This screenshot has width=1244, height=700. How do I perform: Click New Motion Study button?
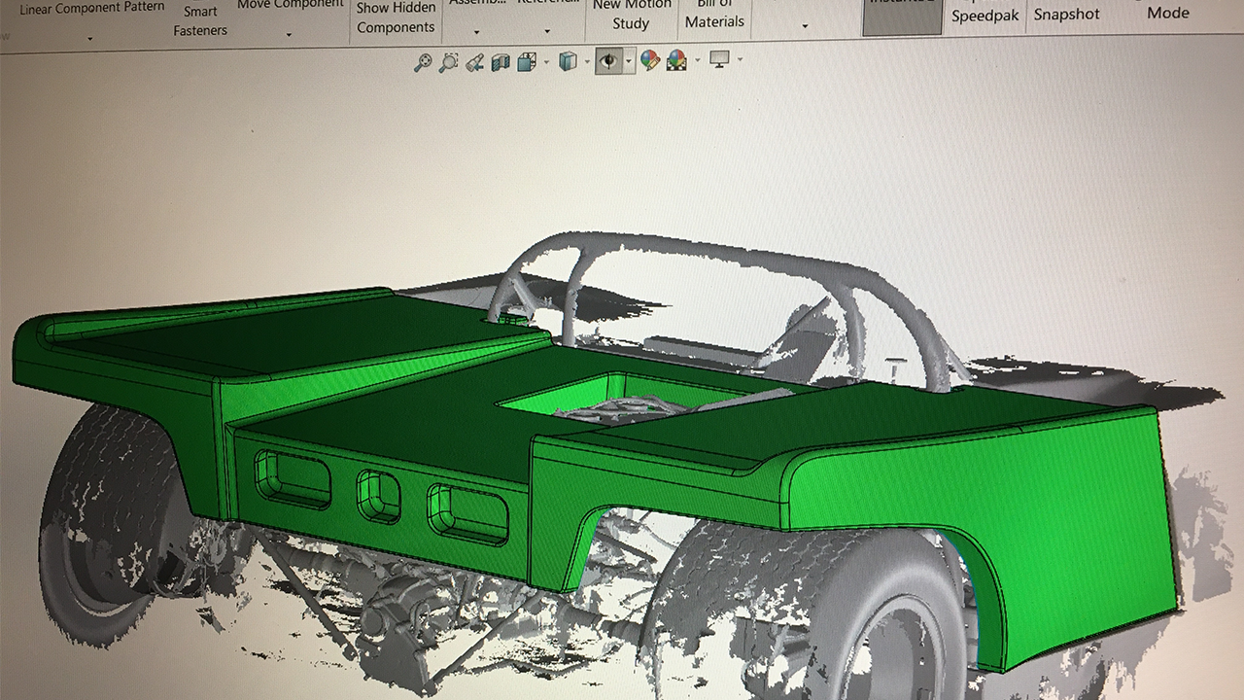[631, 15]
